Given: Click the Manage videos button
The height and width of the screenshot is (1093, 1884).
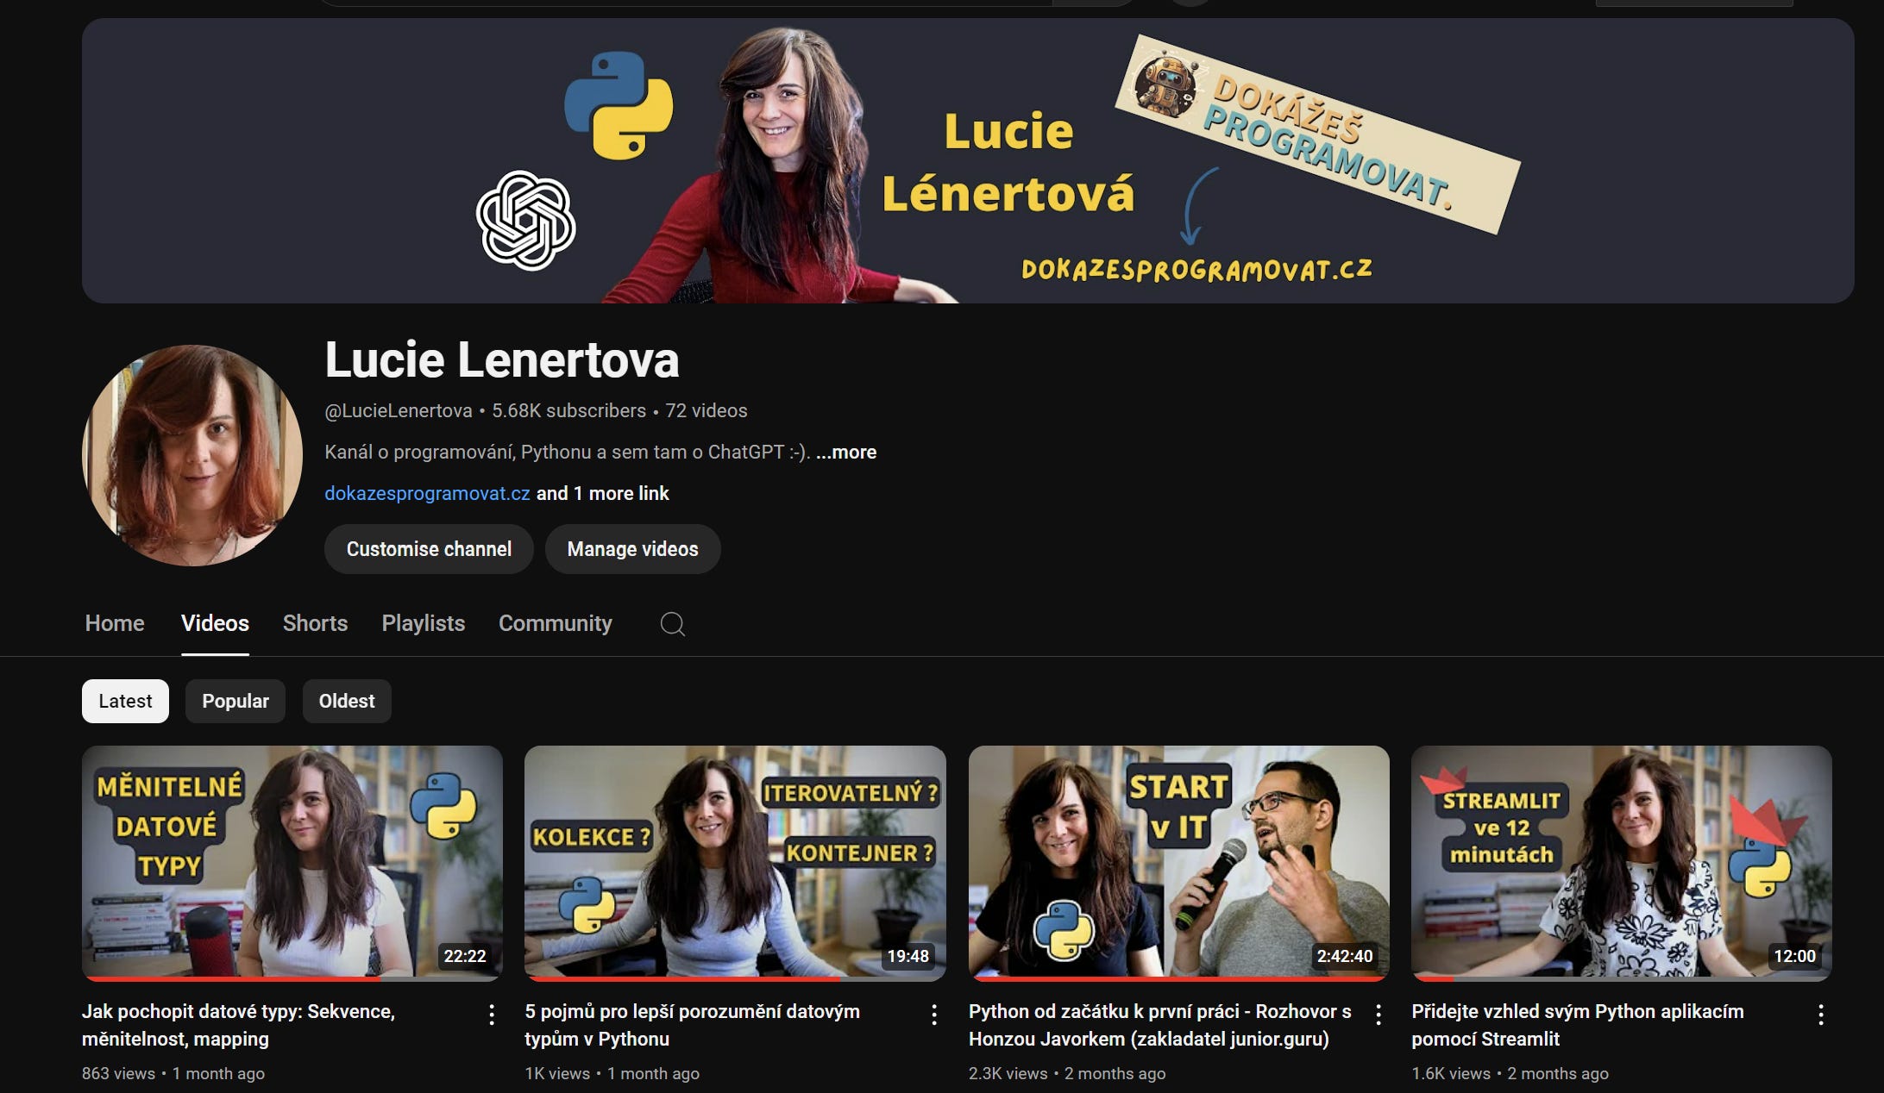Looking at the screenshot, I should point(632,549).
